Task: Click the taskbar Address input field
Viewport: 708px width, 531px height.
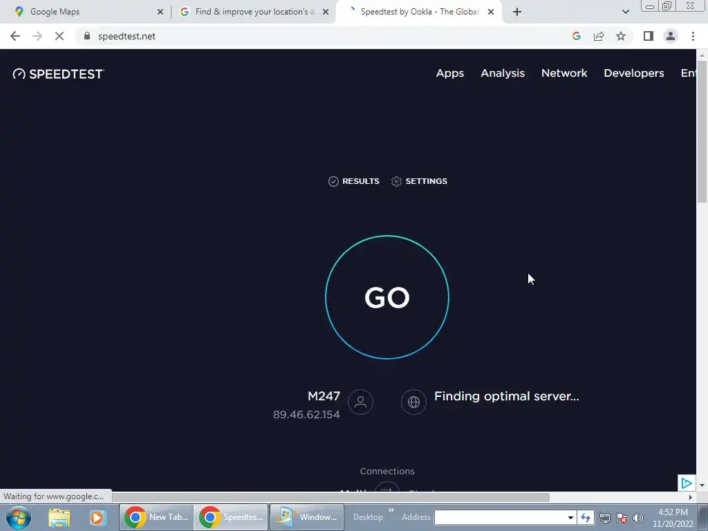Action: click(x=500, y=517)
